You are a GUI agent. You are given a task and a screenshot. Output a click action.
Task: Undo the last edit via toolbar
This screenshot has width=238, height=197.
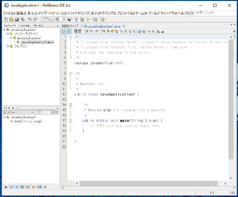[30, 19]
